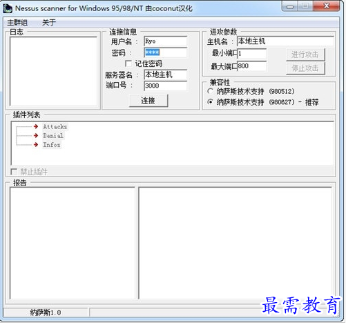Click the 最小端口 field showing 1
Viewport: 346px width, 327px height.
(x=251, y=54)
